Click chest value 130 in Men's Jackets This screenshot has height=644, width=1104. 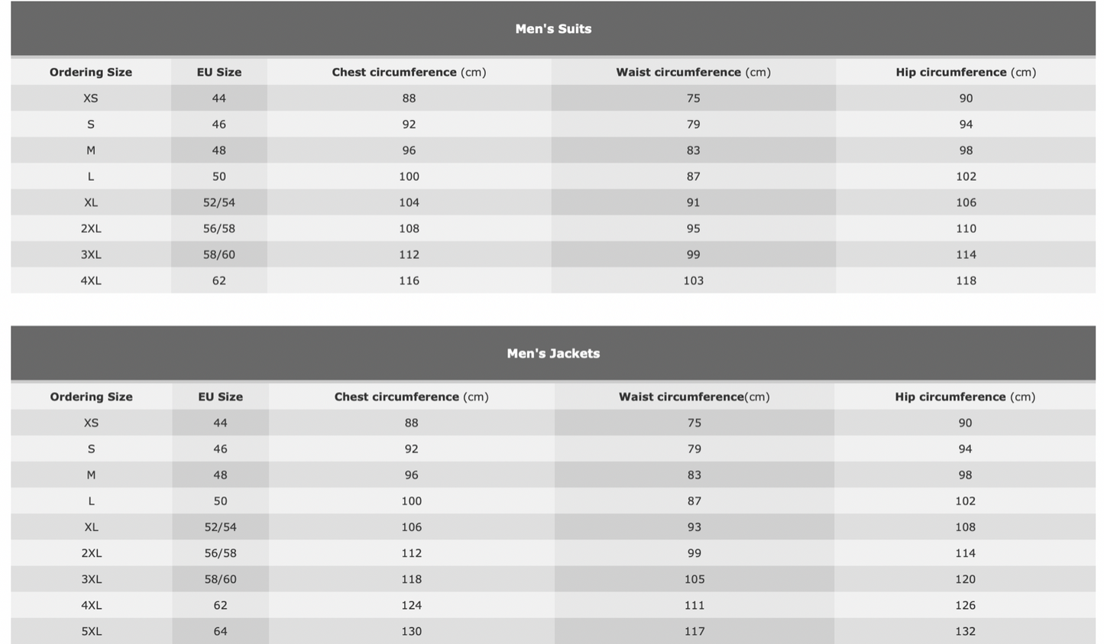pos(411,632)
